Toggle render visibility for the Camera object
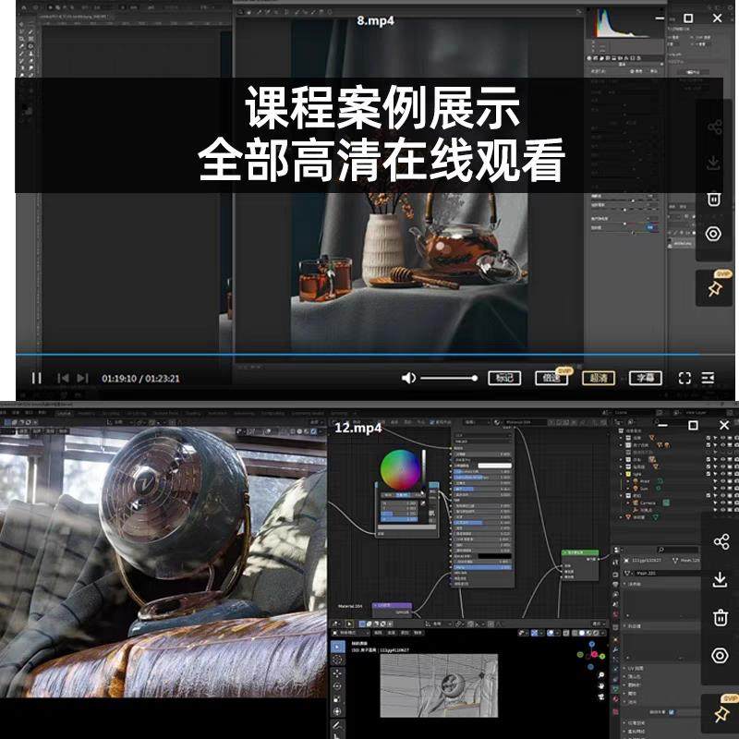Viewport: 739px width, 739px height. point(734,503)
